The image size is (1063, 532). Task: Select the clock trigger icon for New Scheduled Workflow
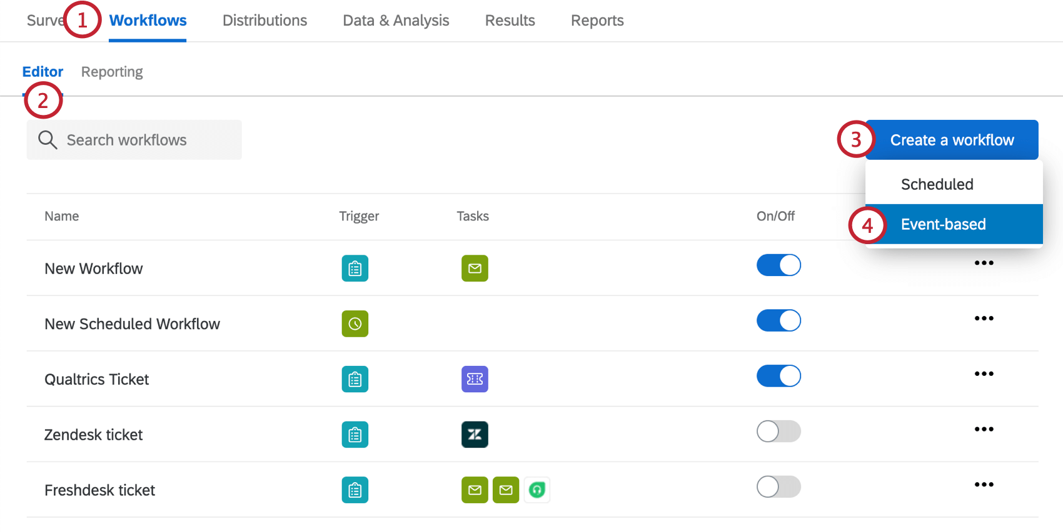click(x=355, y=323)
